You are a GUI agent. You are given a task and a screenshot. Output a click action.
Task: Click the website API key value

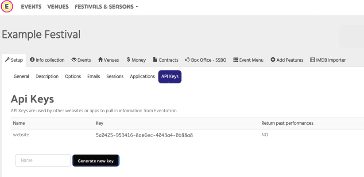(x=144, y=135)
